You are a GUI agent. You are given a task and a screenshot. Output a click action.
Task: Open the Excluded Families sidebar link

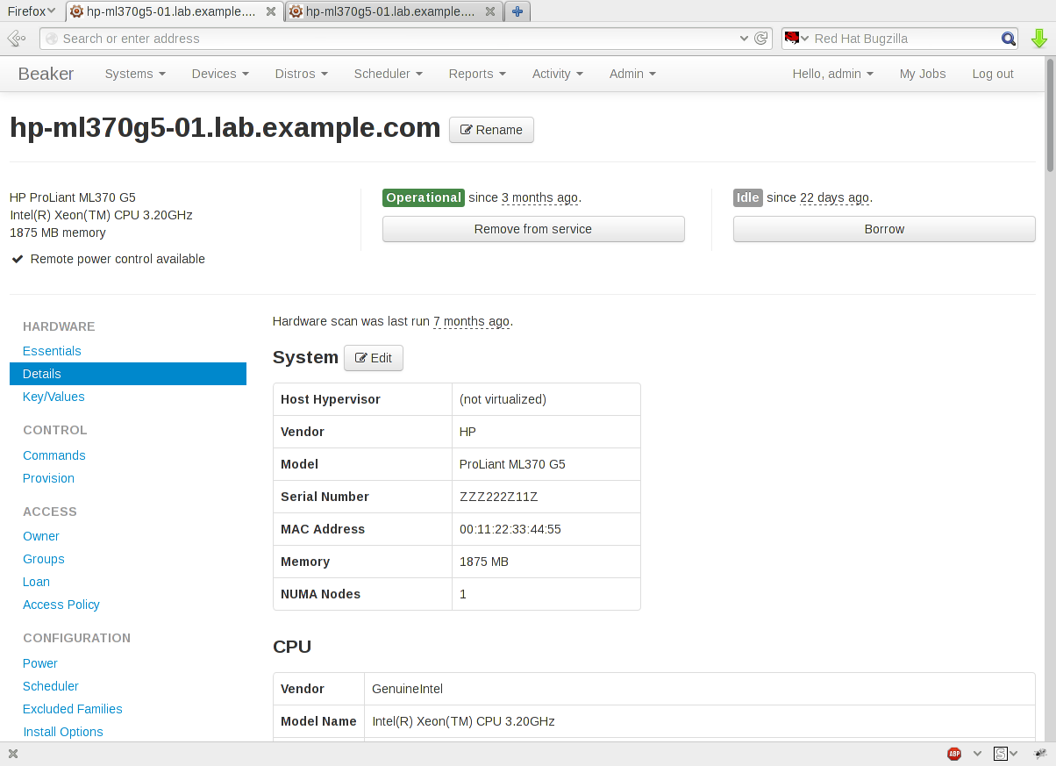tap(73, 709)
